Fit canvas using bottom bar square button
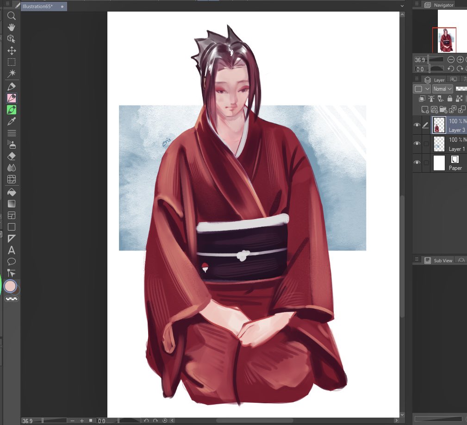Image resolution: width=467 pixels, height=425 pixels. pos(91,420)
